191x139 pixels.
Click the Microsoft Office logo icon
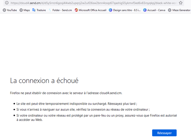click(x=76, y=10)
